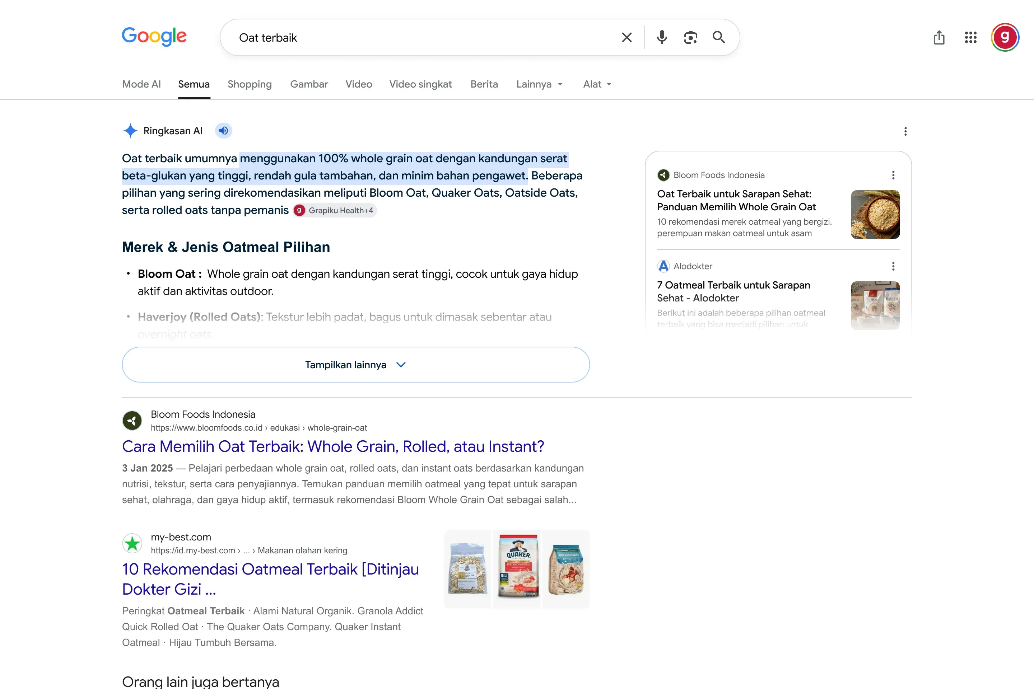Viewport: 1034px width, 689px height.
Task: Select the Semua tab
Action: click(194, 84)
